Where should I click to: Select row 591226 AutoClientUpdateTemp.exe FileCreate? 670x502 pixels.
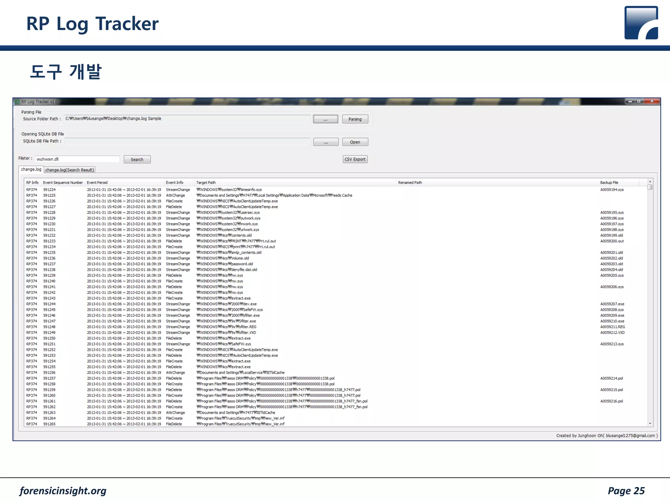[335, 201]
